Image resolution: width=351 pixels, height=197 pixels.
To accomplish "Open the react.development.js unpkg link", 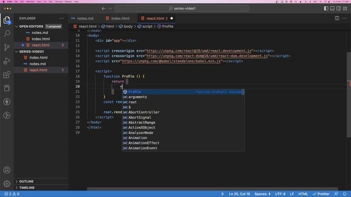I will 199,51.
